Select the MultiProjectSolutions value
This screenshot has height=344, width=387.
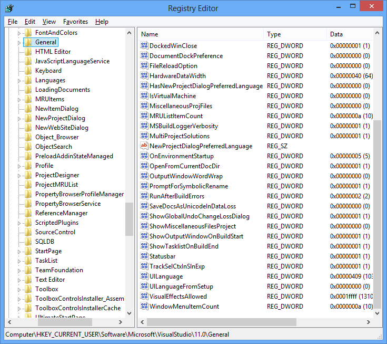pyautogui.click(x=180, y=136)
